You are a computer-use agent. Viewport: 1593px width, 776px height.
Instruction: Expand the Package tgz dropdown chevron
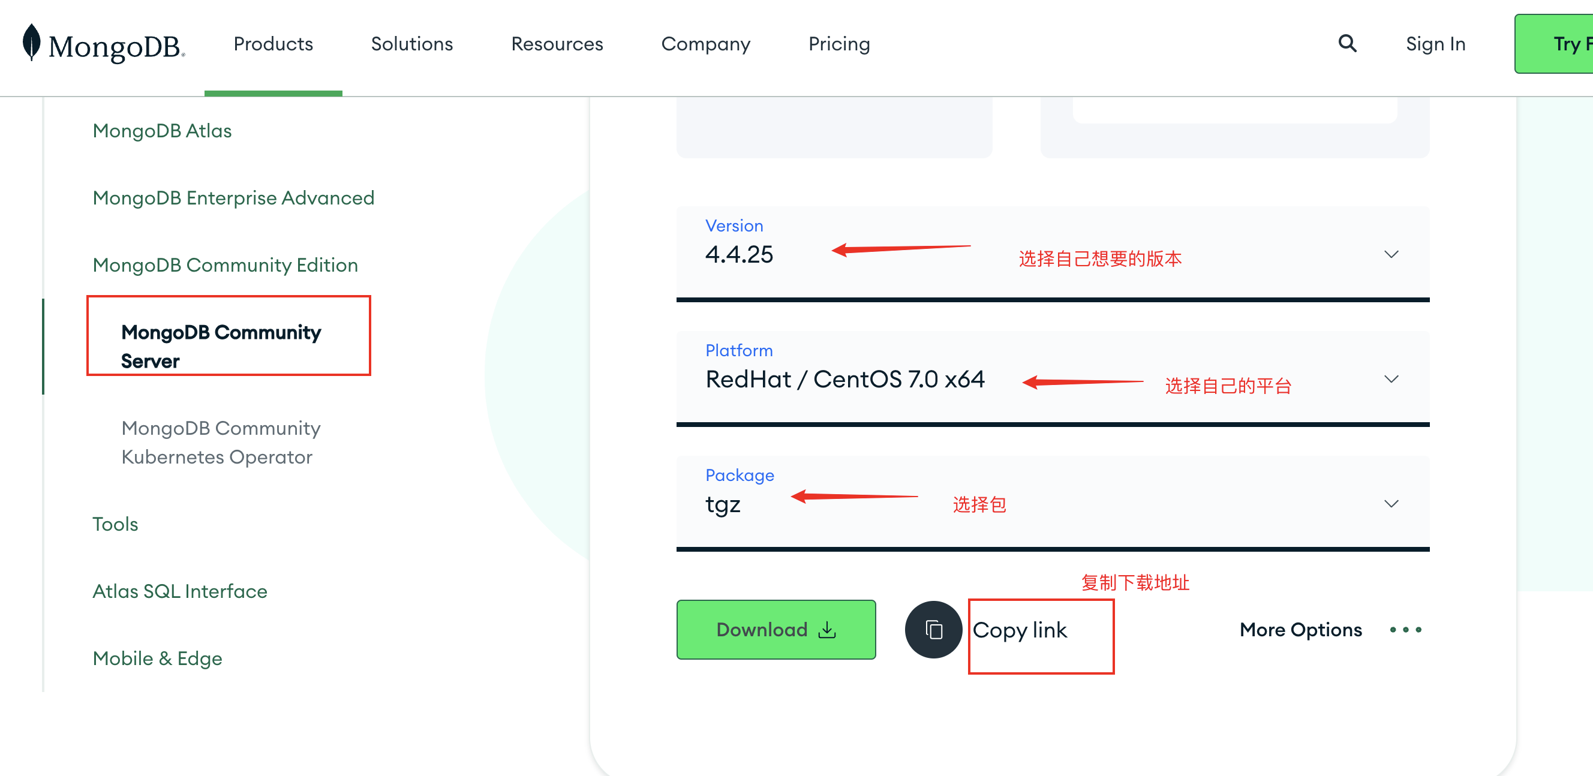coord(1391,504)
